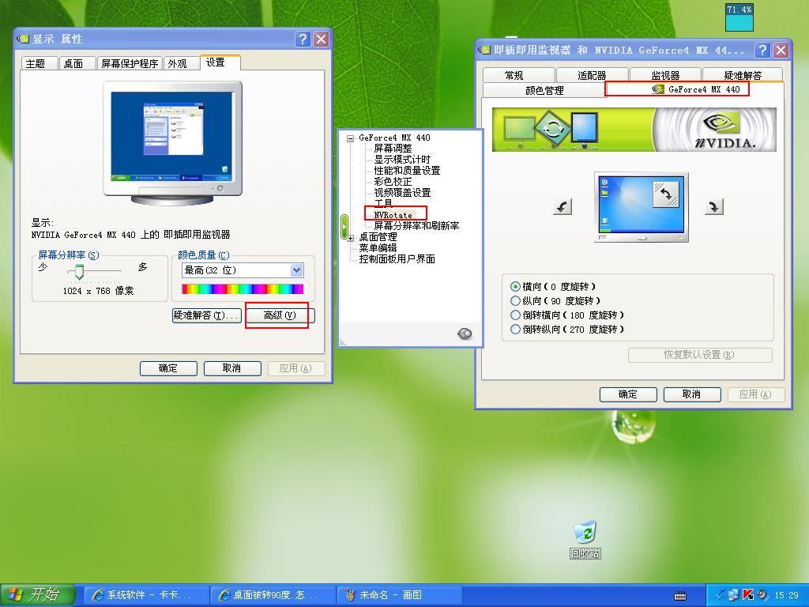Screen dimensions: 809x607
Task: Switch to the 屏幕保护程序 tab
Action: coord(130,63)
